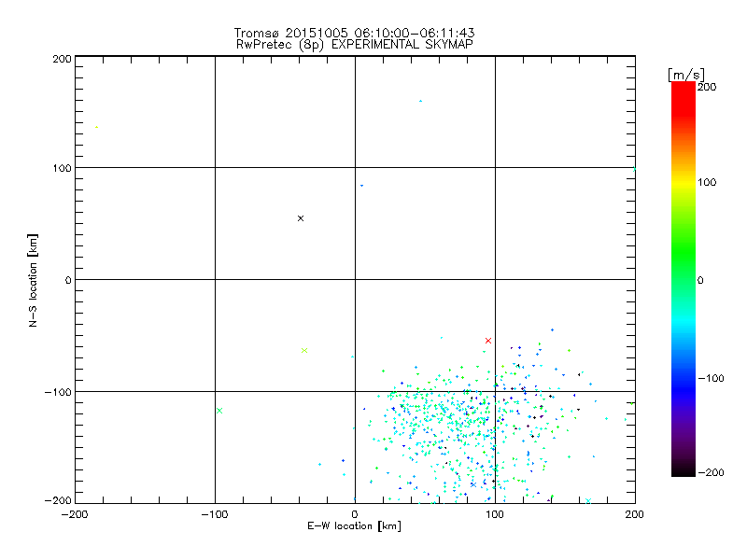Click the 'E-W location [km]' axis label
Viewport: 747px width, 560px height.
[x=354, y=526]
